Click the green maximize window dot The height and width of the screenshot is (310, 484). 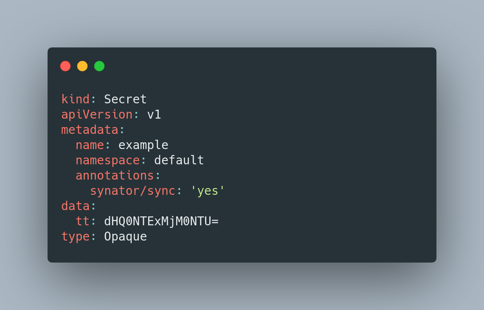99,66
